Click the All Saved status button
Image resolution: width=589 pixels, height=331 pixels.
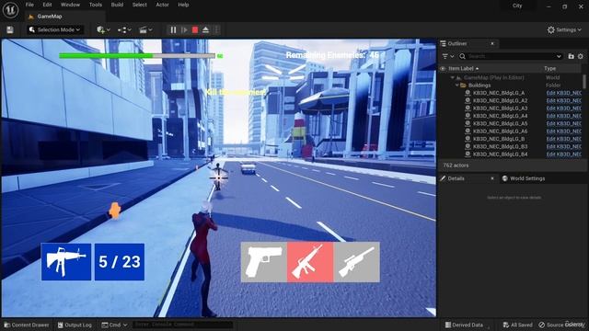(x=517, y=325)
